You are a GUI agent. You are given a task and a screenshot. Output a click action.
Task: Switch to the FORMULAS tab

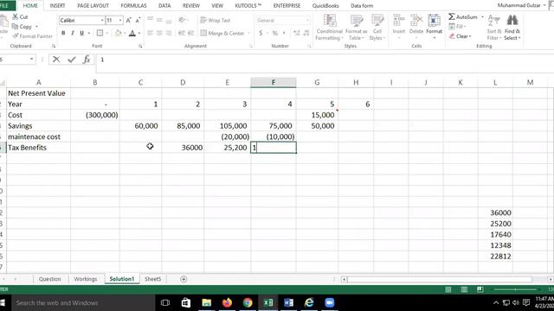[x=133, y=6]
